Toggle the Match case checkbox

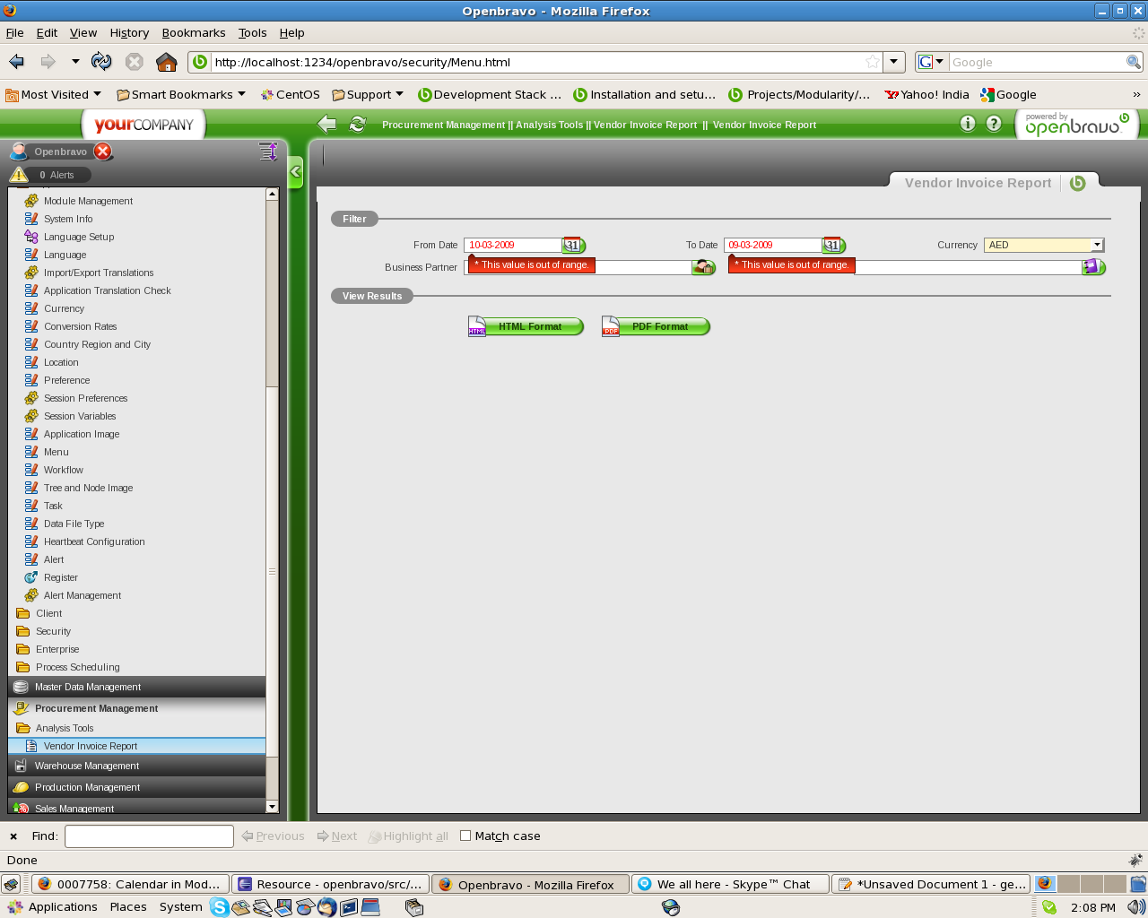coord(465,836)
